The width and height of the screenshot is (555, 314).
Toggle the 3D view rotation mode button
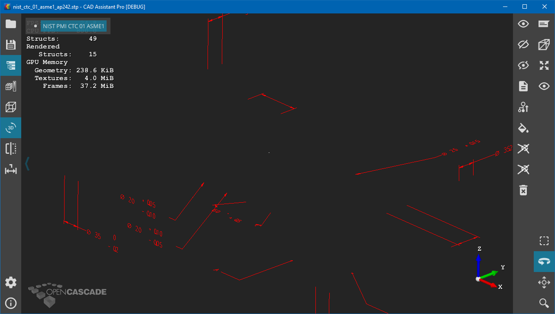(x=11, y=128)
